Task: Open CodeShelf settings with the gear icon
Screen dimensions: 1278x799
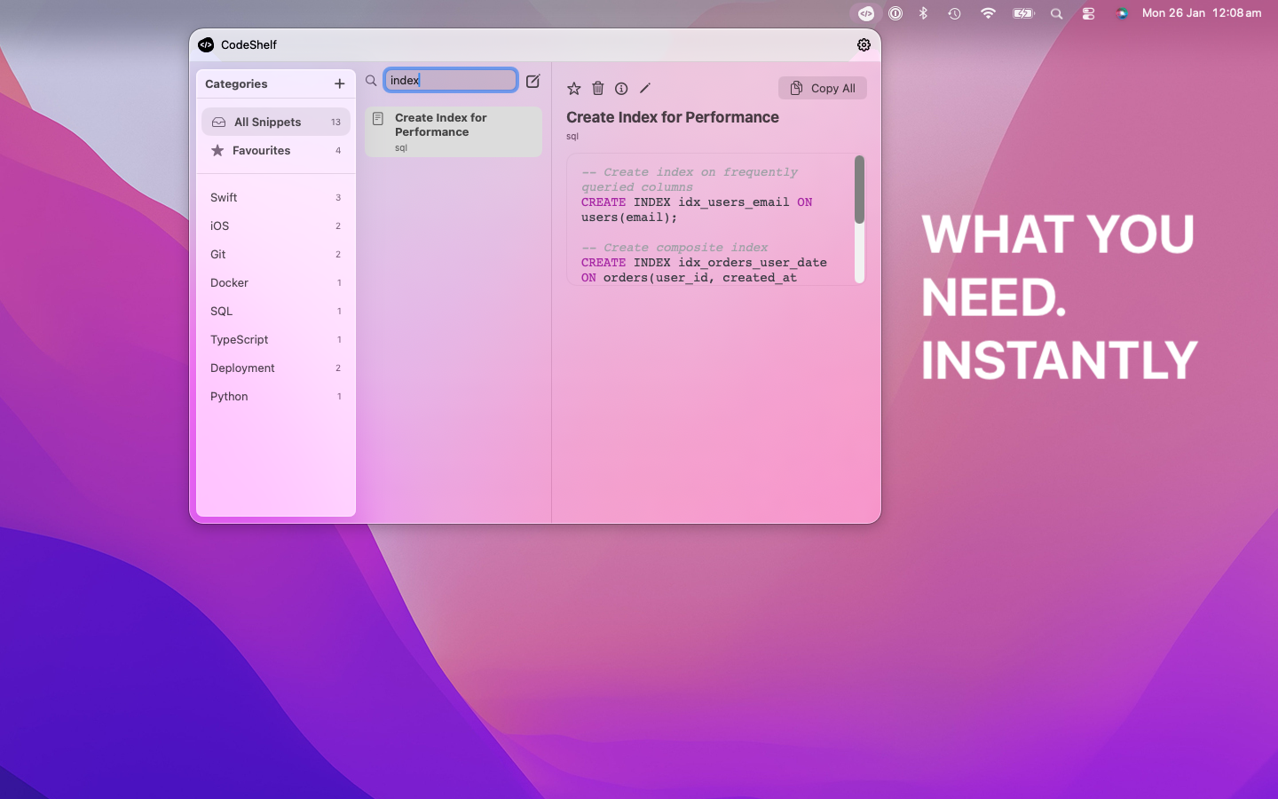Action: (864, 44)
